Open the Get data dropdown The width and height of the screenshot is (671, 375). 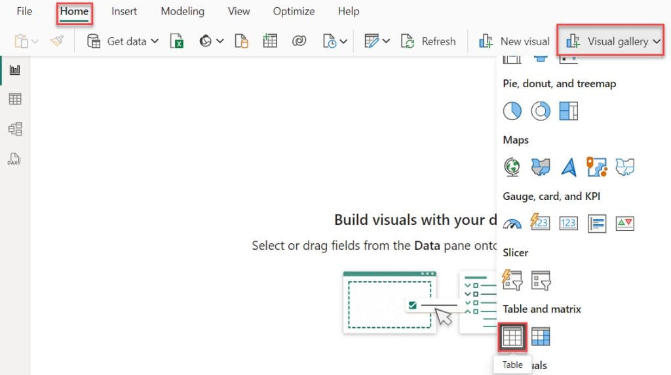coord(123,41)
